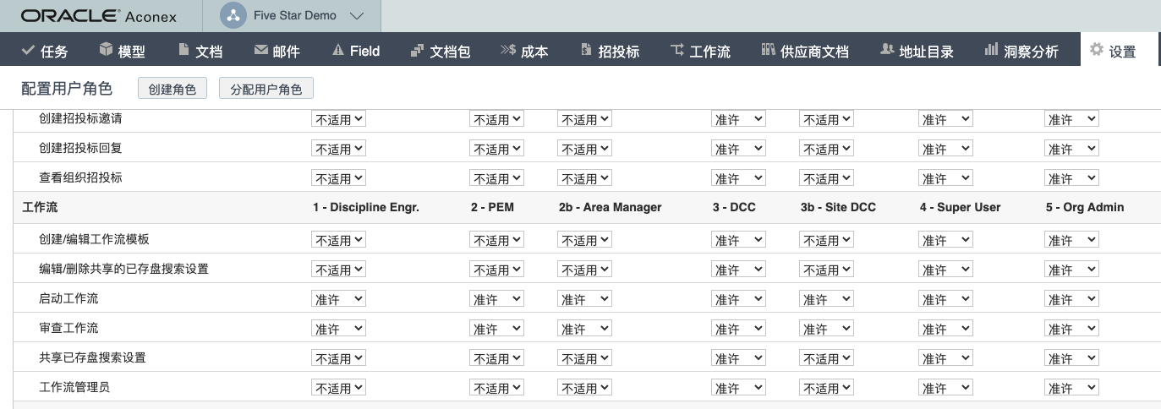The height and width of the screenshot is (409, 1161).
Task: Open 创建招投标回复 dropdown for PEM
Action: coord(496,149)
